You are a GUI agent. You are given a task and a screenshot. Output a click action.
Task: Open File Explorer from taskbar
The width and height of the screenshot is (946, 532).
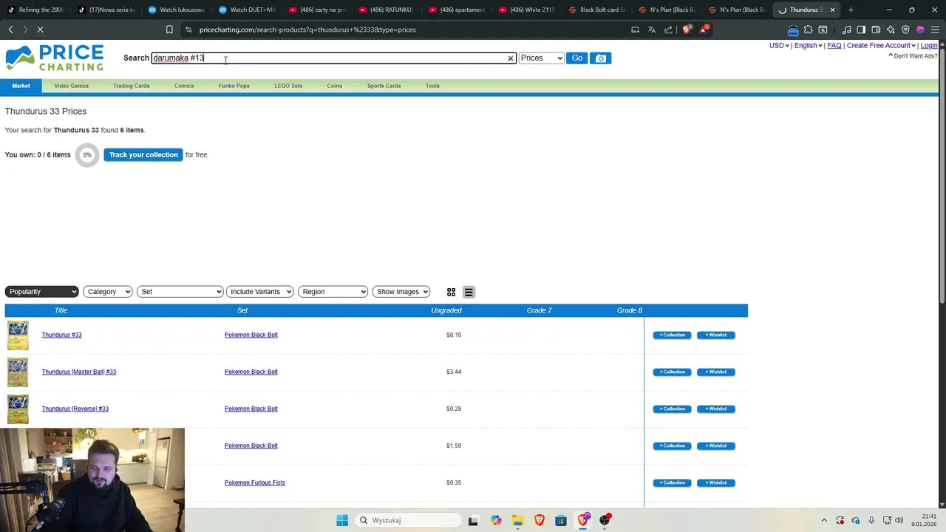tap(517, 520)
